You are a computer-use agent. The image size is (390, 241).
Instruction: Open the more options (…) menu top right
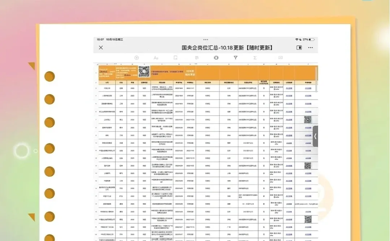tap(310, 48)
